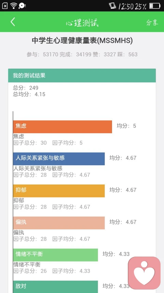
Task: Click the 分享 share button
Action: coord(152,22)
